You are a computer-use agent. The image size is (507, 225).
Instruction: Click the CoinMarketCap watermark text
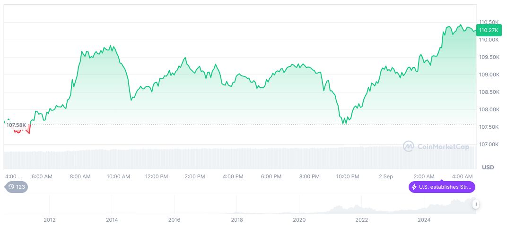tap(443, 147)
